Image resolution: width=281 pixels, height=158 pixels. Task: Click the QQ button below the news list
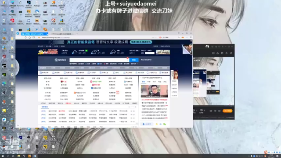point(147,124)
